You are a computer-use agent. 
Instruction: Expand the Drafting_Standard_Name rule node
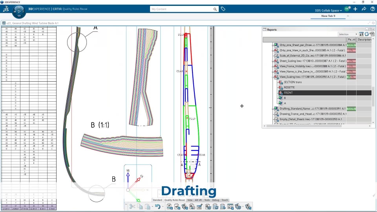[x=273, y=109]
